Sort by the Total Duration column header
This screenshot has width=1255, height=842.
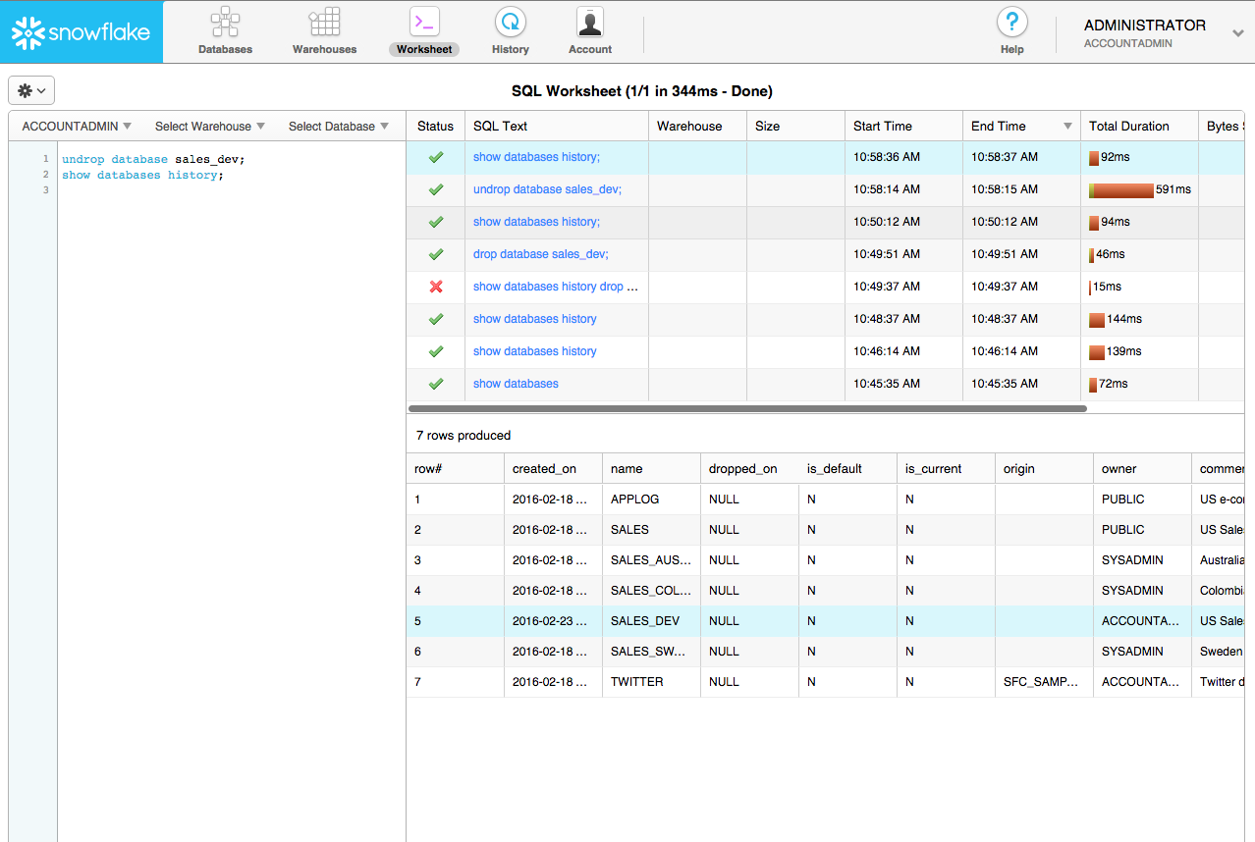1139,126
